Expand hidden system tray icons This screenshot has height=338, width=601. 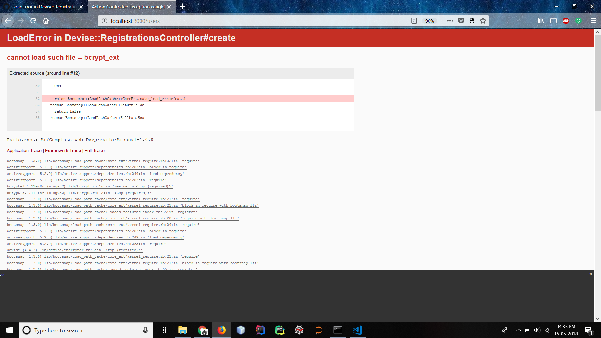[518, 330]
